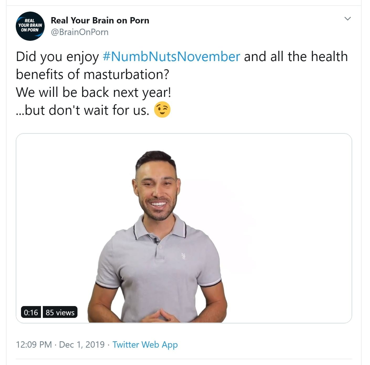Screen dimensions: 370x365
Task: Click the "Did you enjoy" tweet text
Action: pos(57,57)
